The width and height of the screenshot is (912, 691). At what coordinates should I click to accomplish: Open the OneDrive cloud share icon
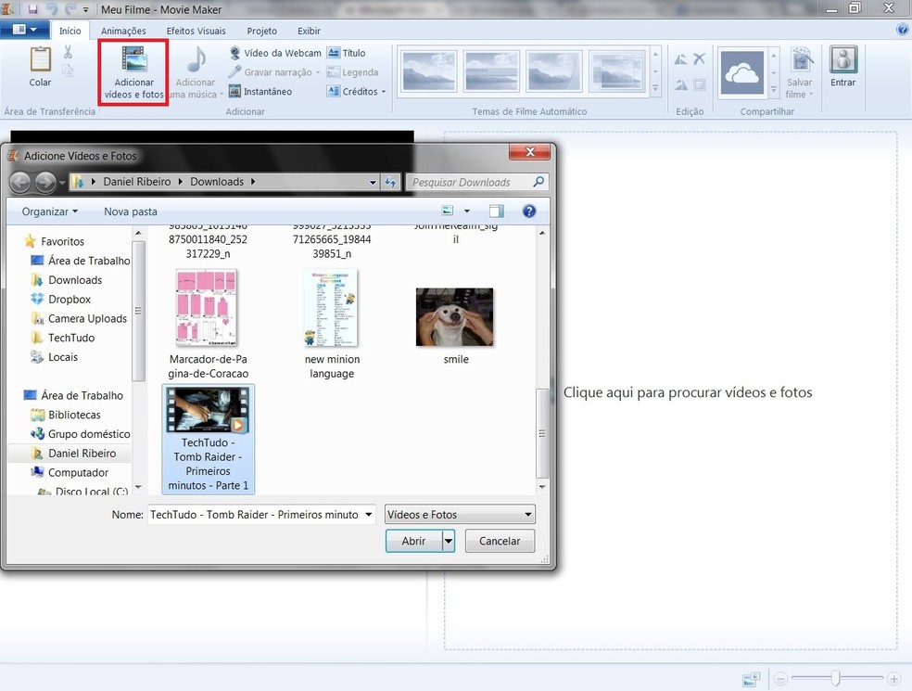[x=742, y=74]
